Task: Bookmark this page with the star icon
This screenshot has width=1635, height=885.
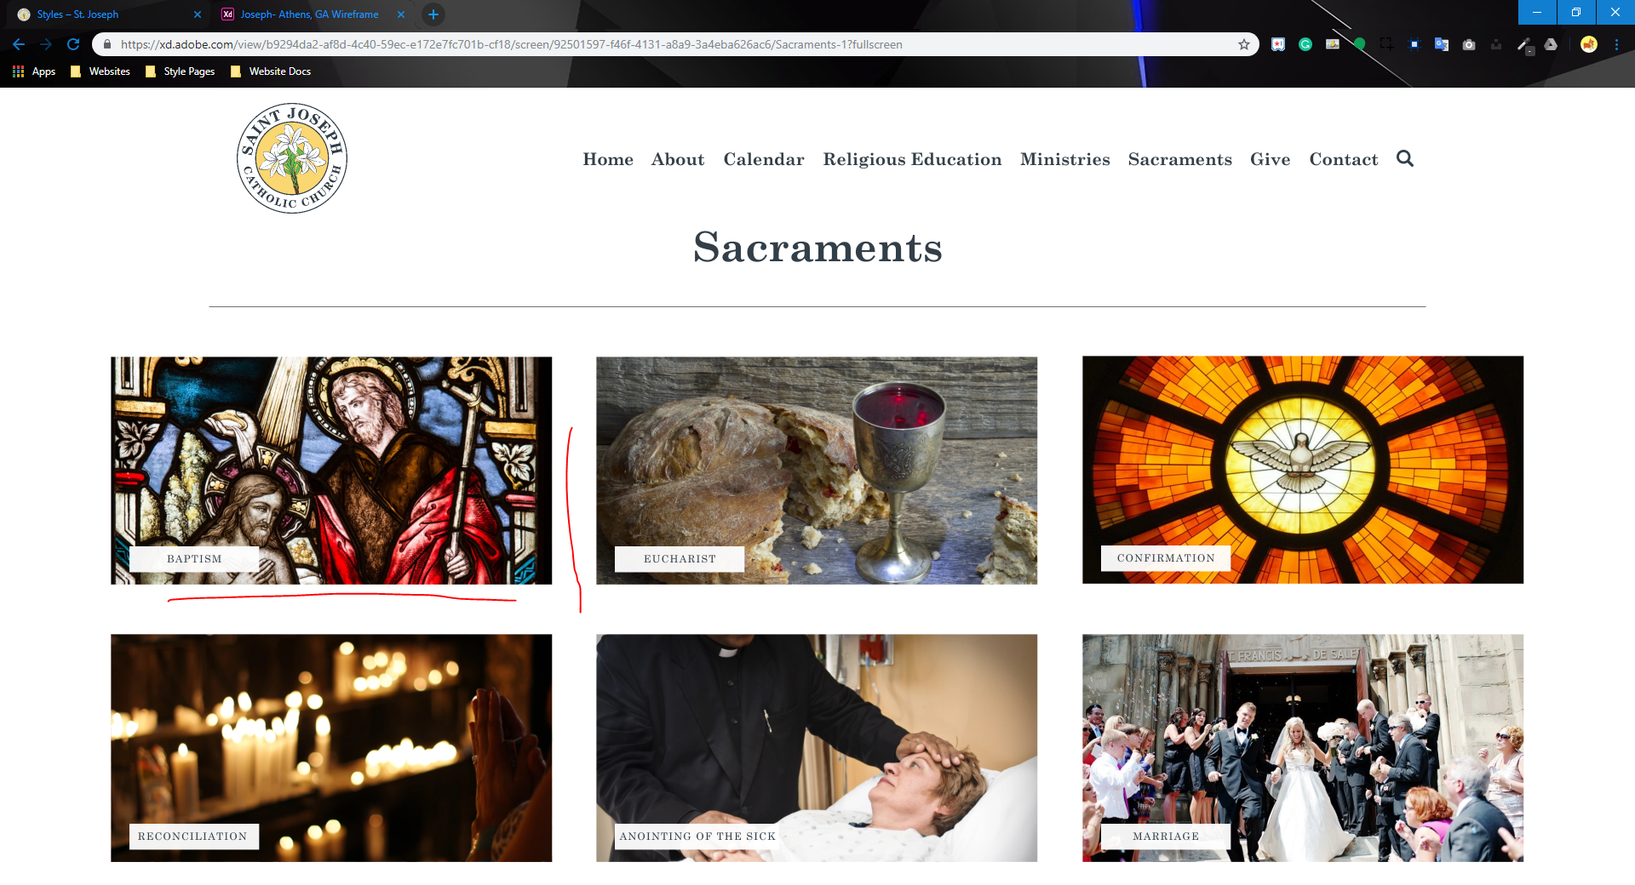Action: (x=1244, y=44)
